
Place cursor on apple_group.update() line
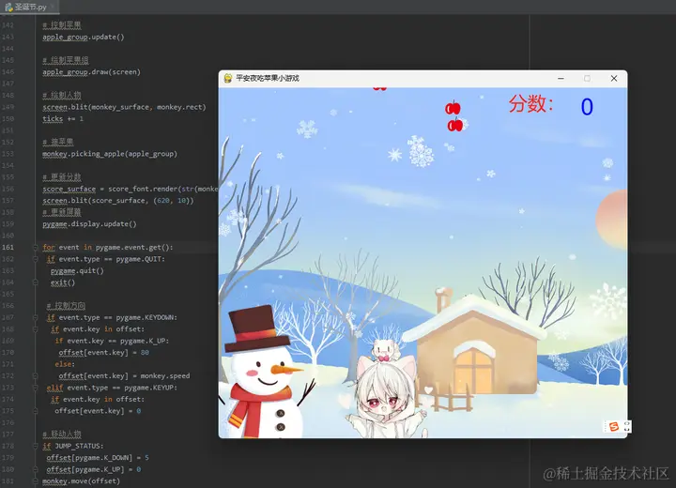pos(84,38)
